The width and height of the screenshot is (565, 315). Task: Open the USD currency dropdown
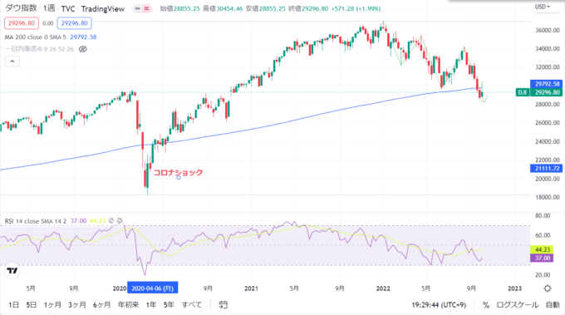point(543,7)
